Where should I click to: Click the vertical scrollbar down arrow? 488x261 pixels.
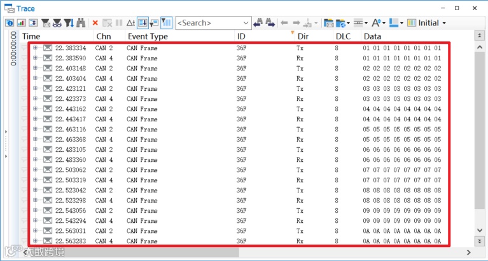[x=479, y=231]
